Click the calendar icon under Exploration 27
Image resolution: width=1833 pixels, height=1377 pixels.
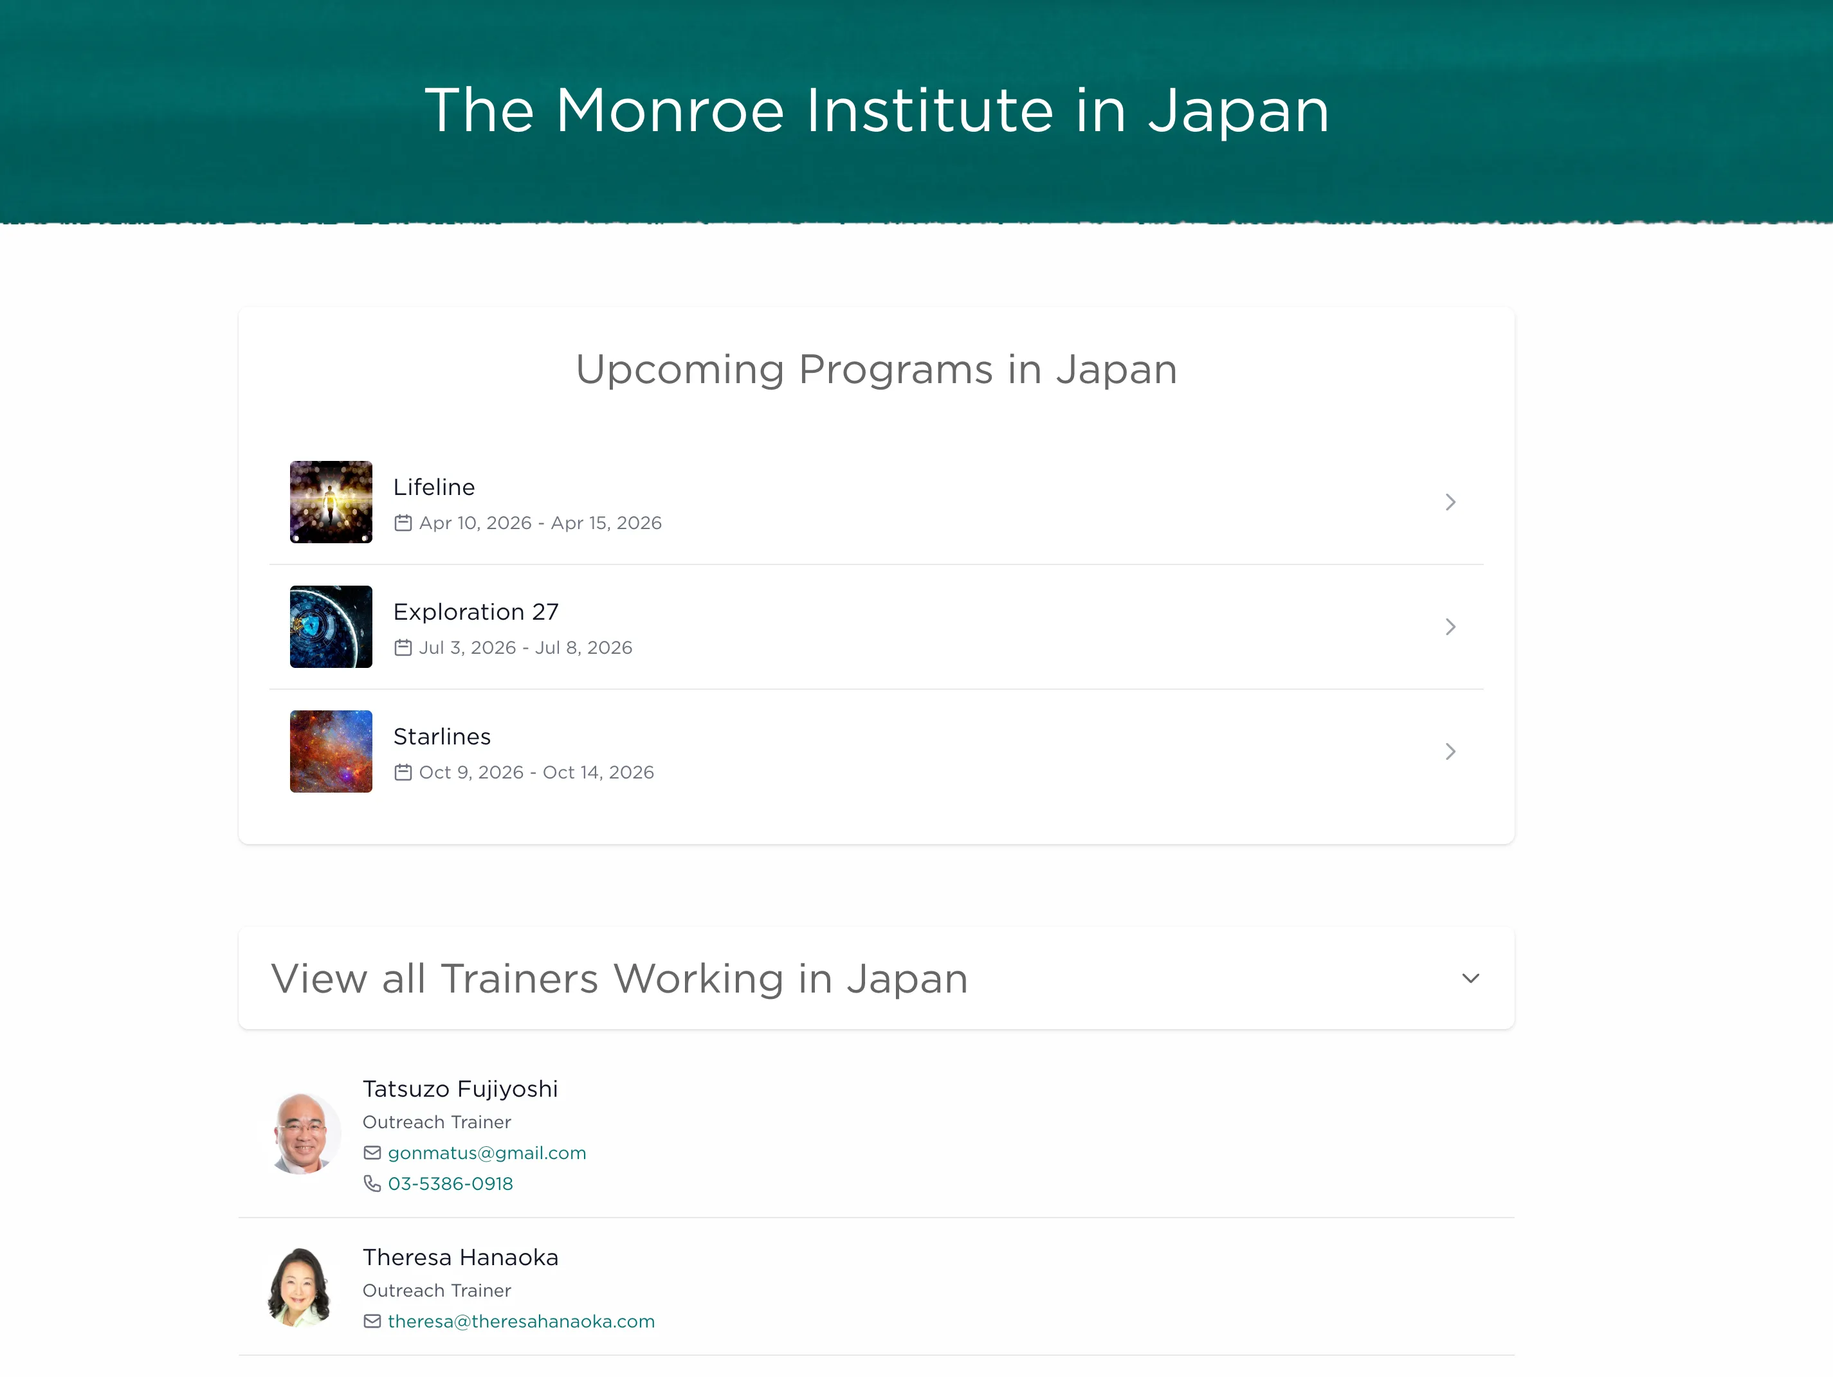point(403,647)
